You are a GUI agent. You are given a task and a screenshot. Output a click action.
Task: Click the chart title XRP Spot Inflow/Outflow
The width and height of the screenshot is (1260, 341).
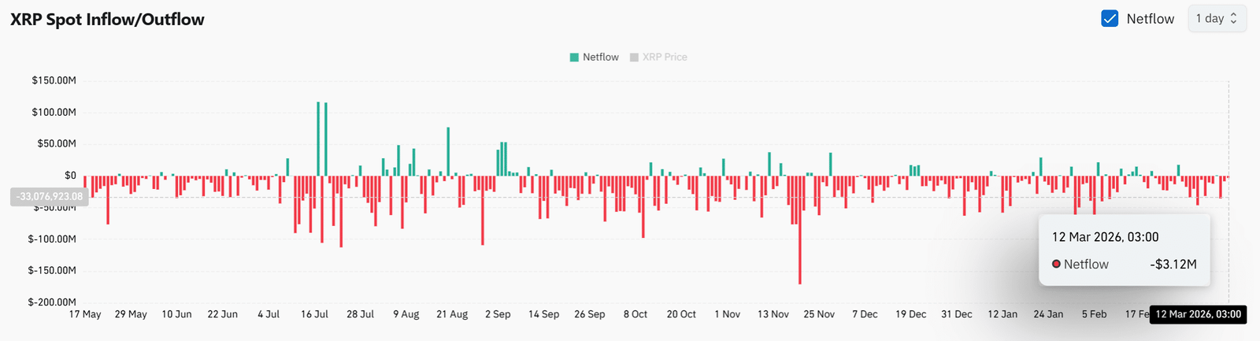pyautogui.click(x=107, y=20)
